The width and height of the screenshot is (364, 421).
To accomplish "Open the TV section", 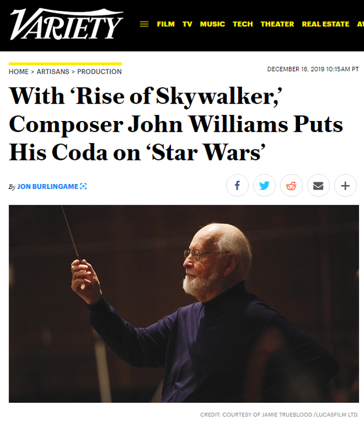I will click(x=187, y=24).
